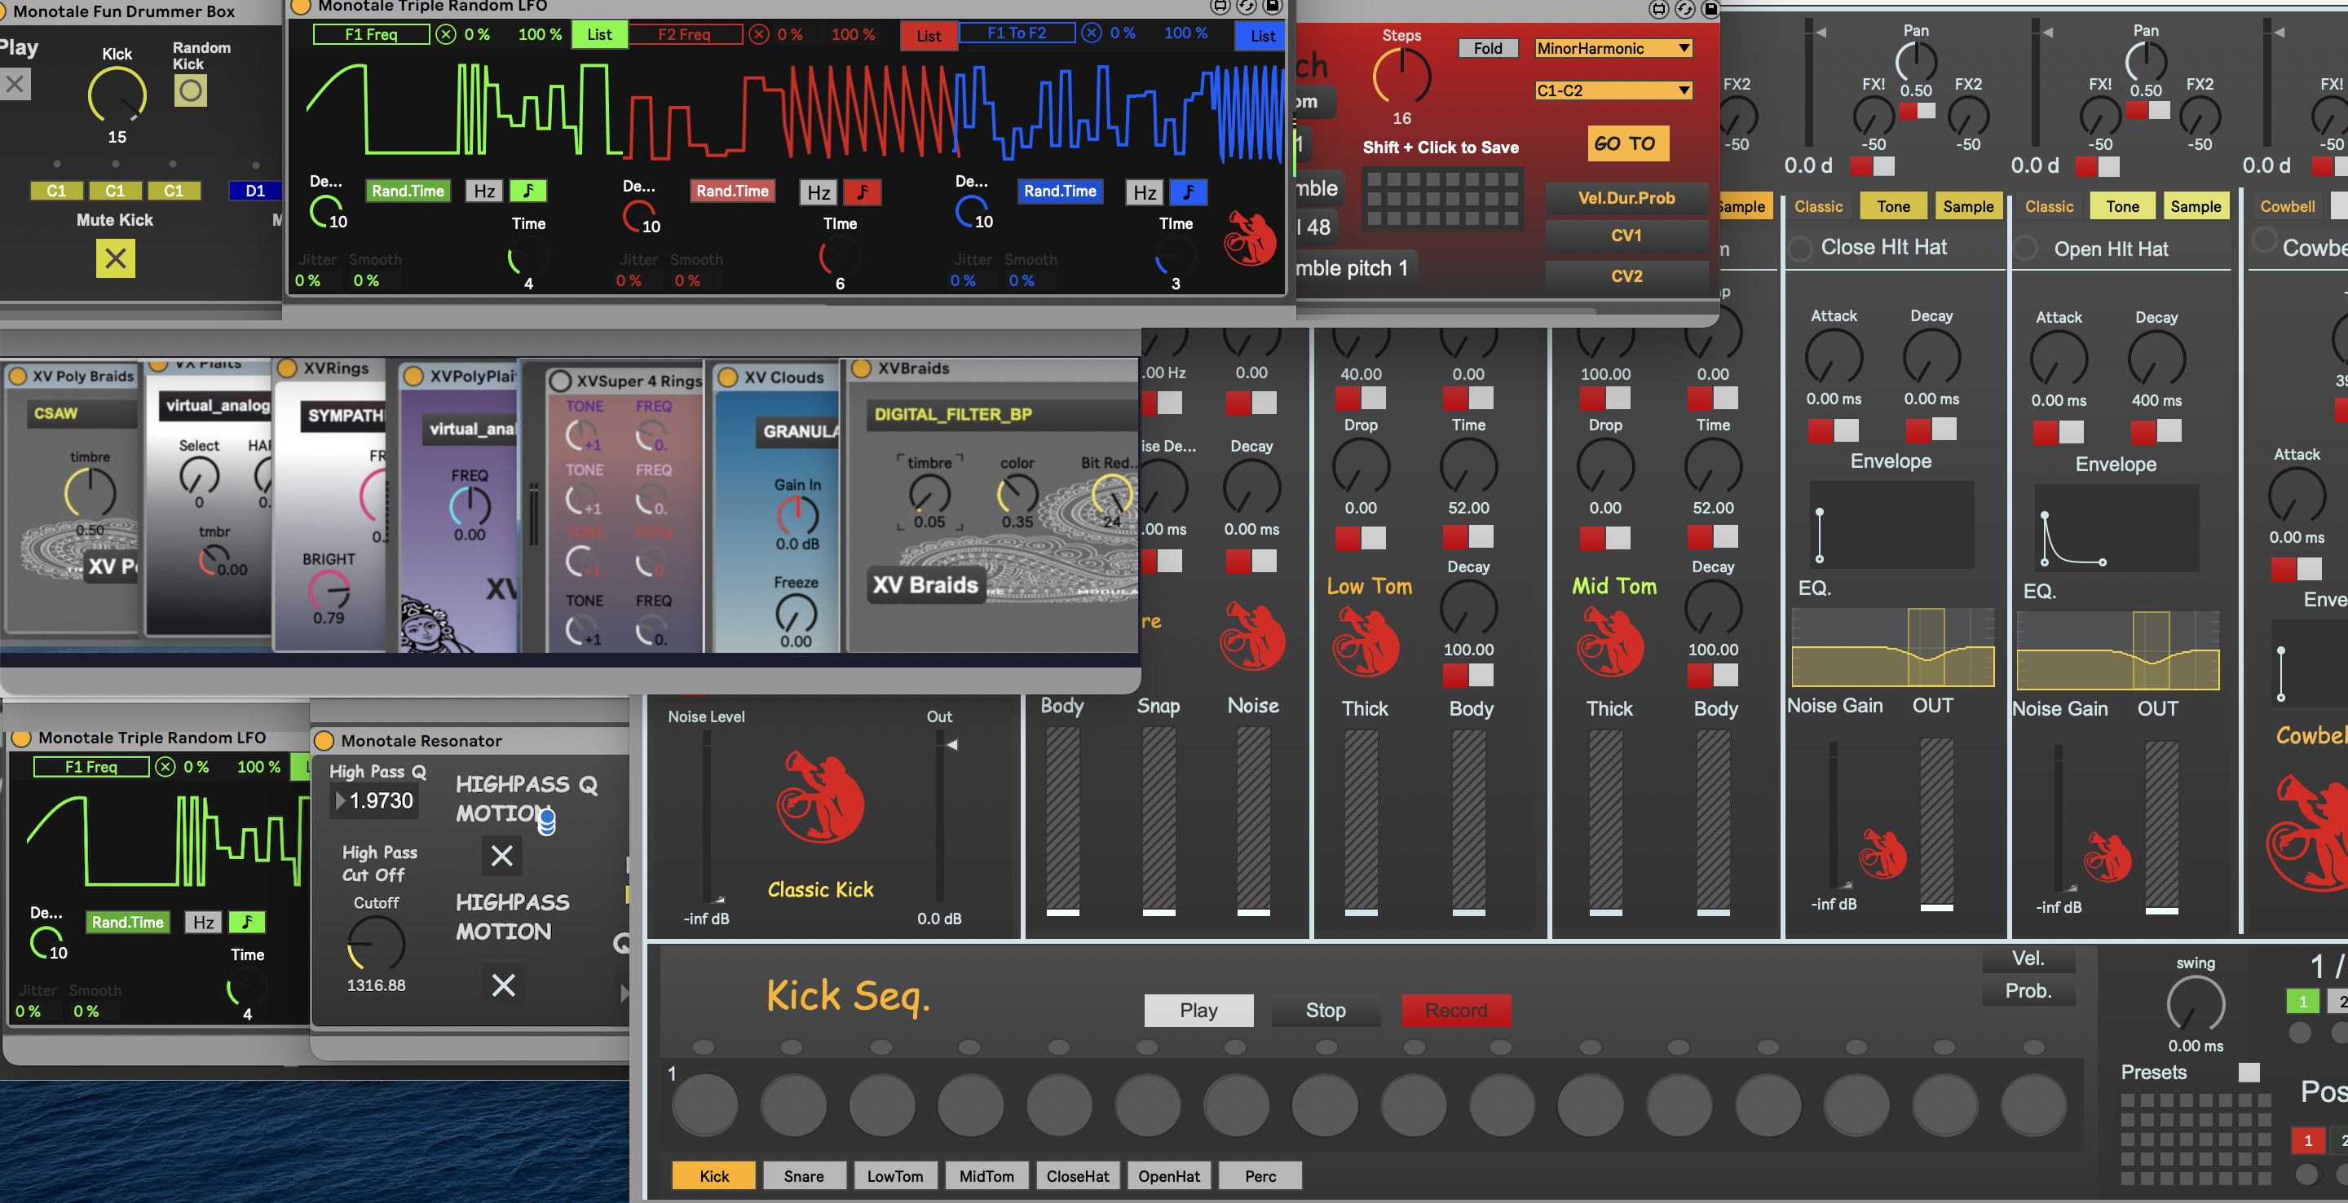Click the first Kick sequencer step pad
2348x1203 pixels.
(x=704, y=1104)
